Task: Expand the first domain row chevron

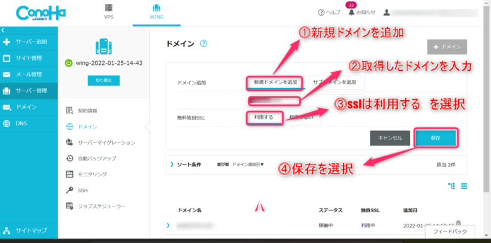Action: 168,225
